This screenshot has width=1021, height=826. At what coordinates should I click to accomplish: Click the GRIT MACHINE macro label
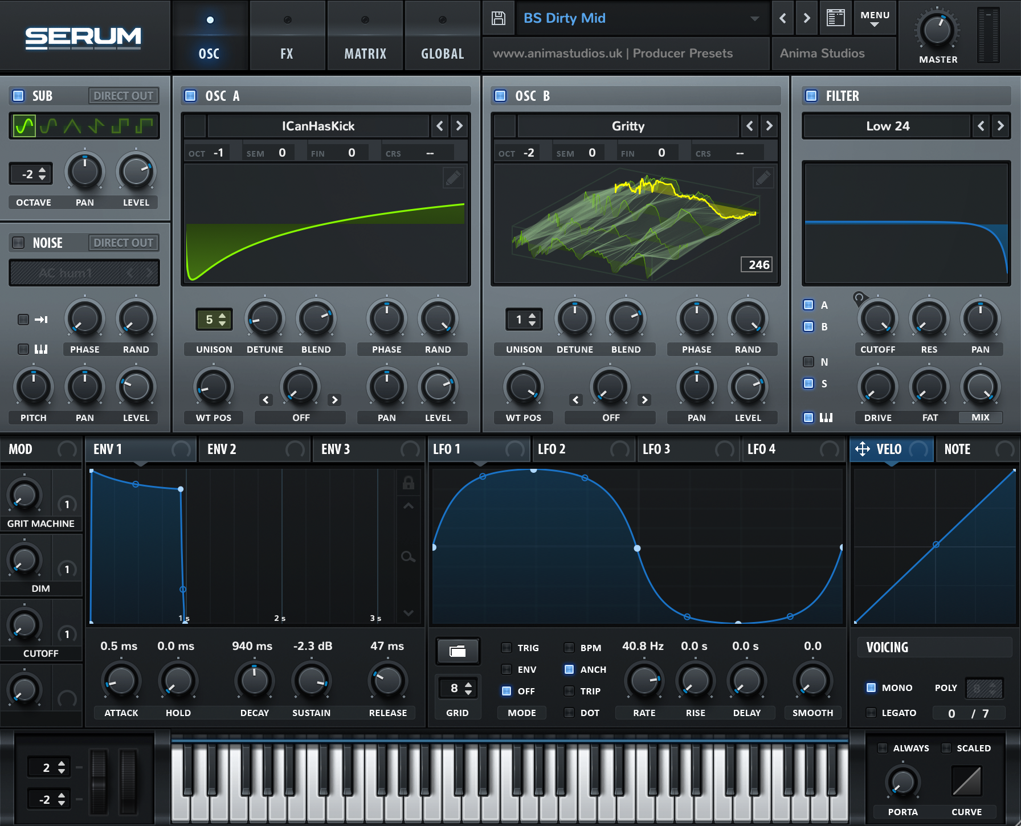40,524
